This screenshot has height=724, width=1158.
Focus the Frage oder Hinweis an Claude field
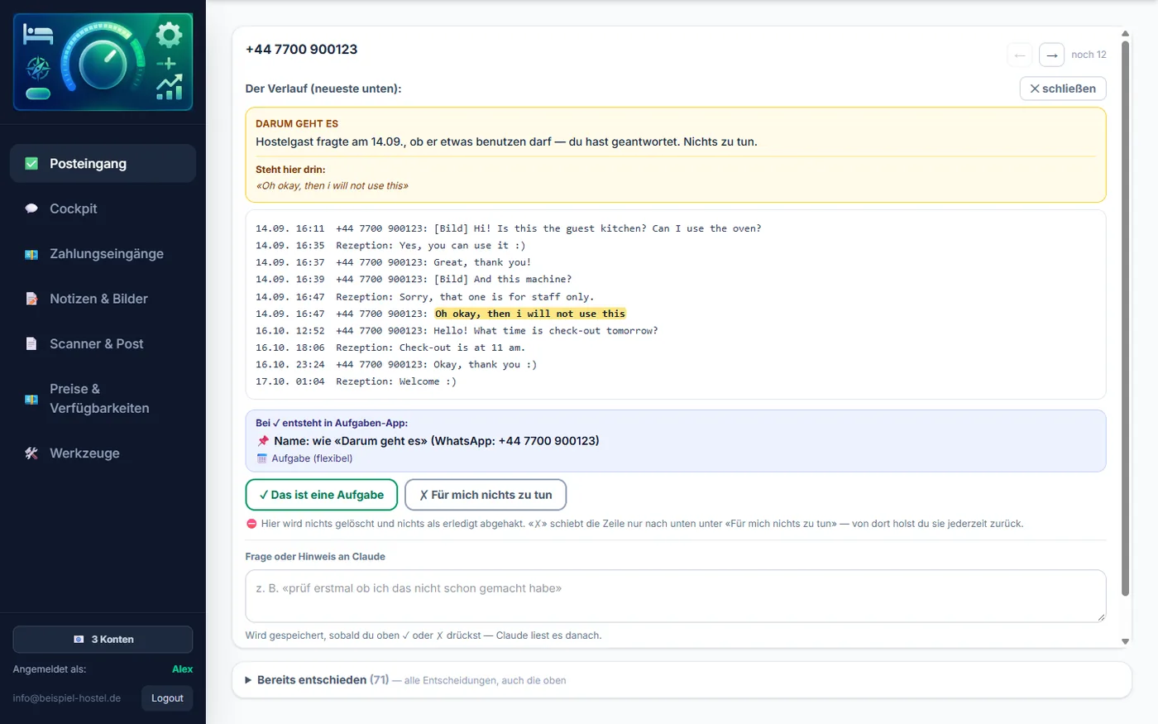(x=676, y=596)
